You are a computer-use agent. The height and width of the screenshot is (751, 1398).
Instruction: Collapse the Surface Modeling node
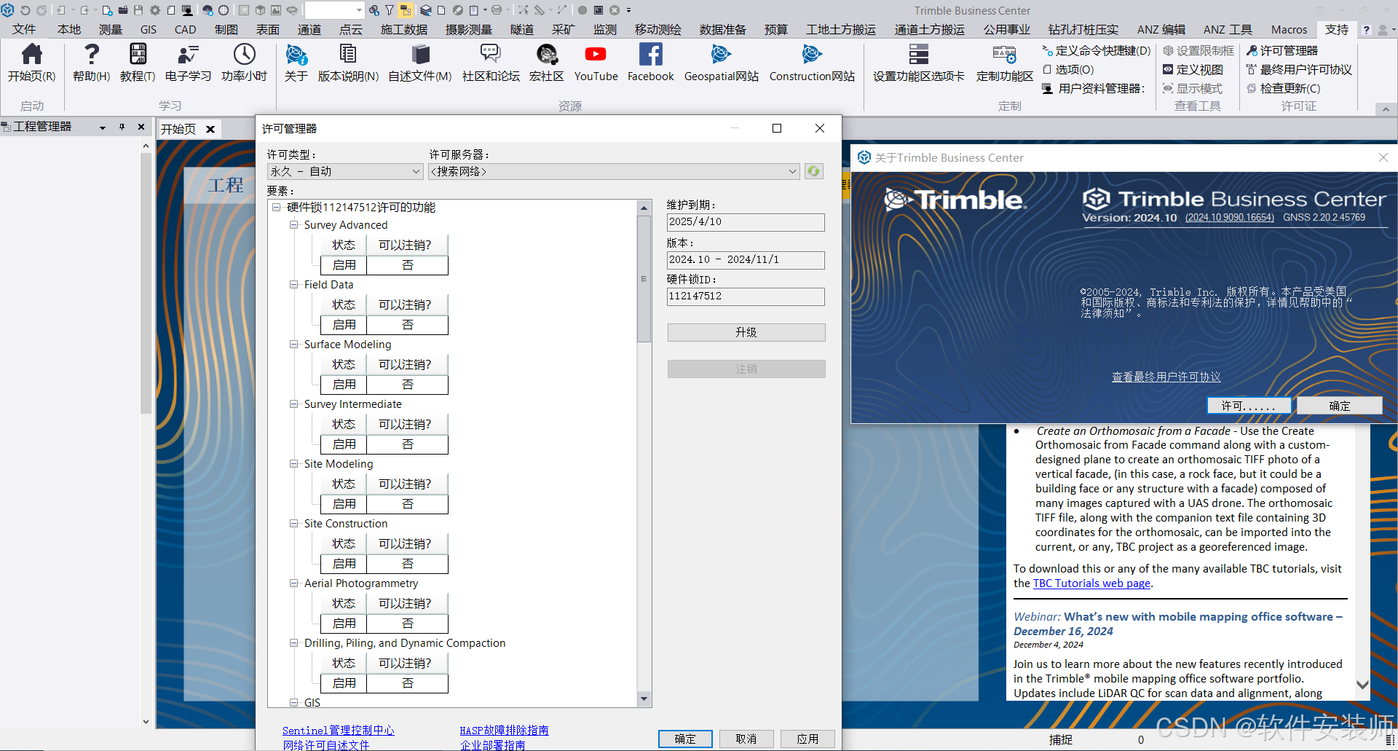tap(294, 345)
